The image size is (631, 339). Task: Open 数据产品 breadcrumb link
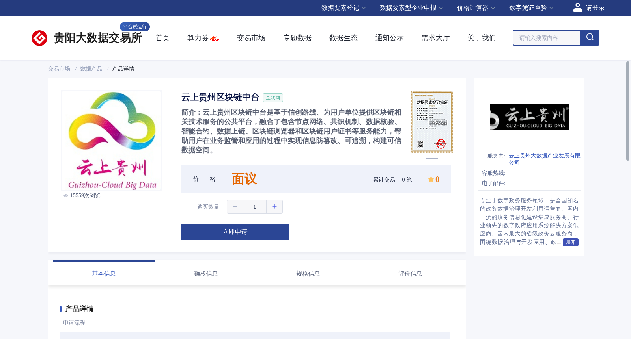91,69
